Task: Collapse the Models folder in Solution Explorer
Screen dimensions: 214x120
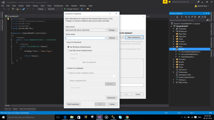Action: pyautogui.click(x=173, y=49)
